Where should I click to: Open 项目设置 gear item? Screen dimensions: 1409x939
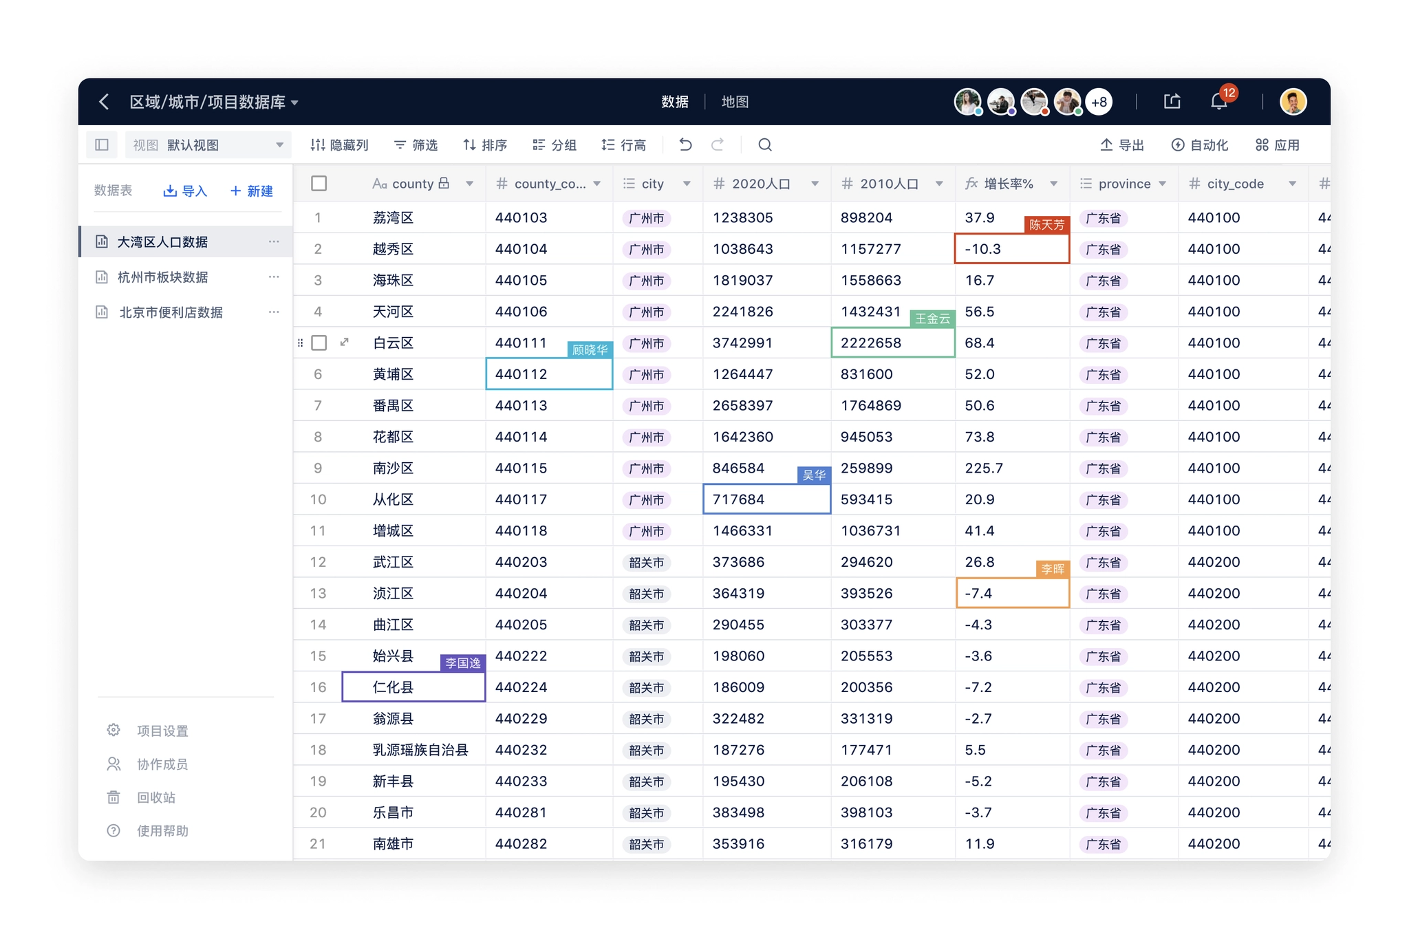point(162,731)
